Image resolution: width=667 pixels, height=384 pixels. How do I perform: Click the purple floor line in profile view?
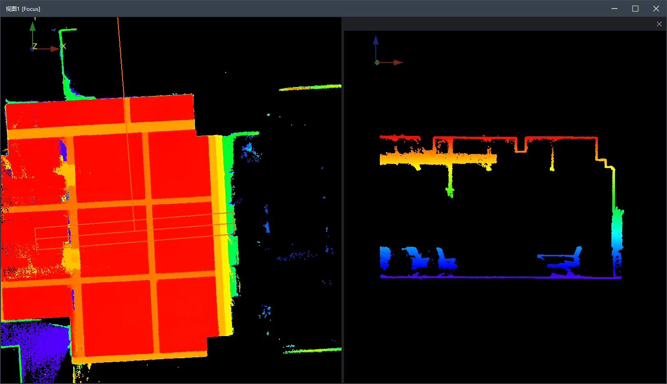497,277
